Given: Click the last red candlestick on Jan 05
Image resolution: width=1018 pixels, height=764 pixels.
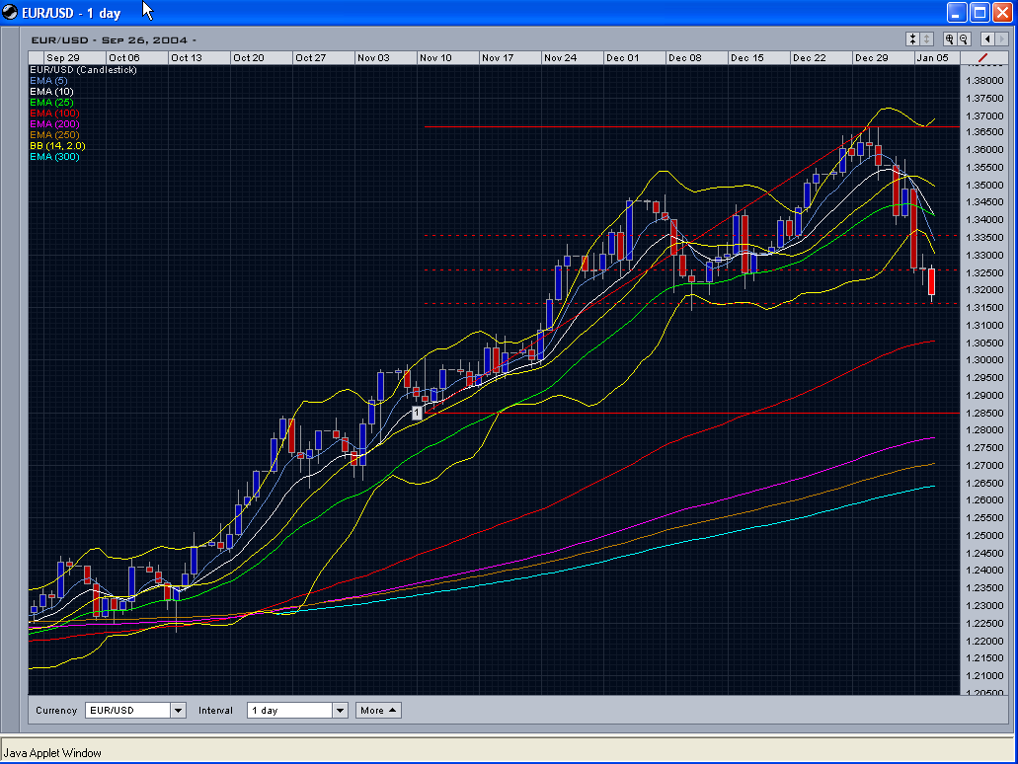Looking at the screenshot, I should (932, 282).
